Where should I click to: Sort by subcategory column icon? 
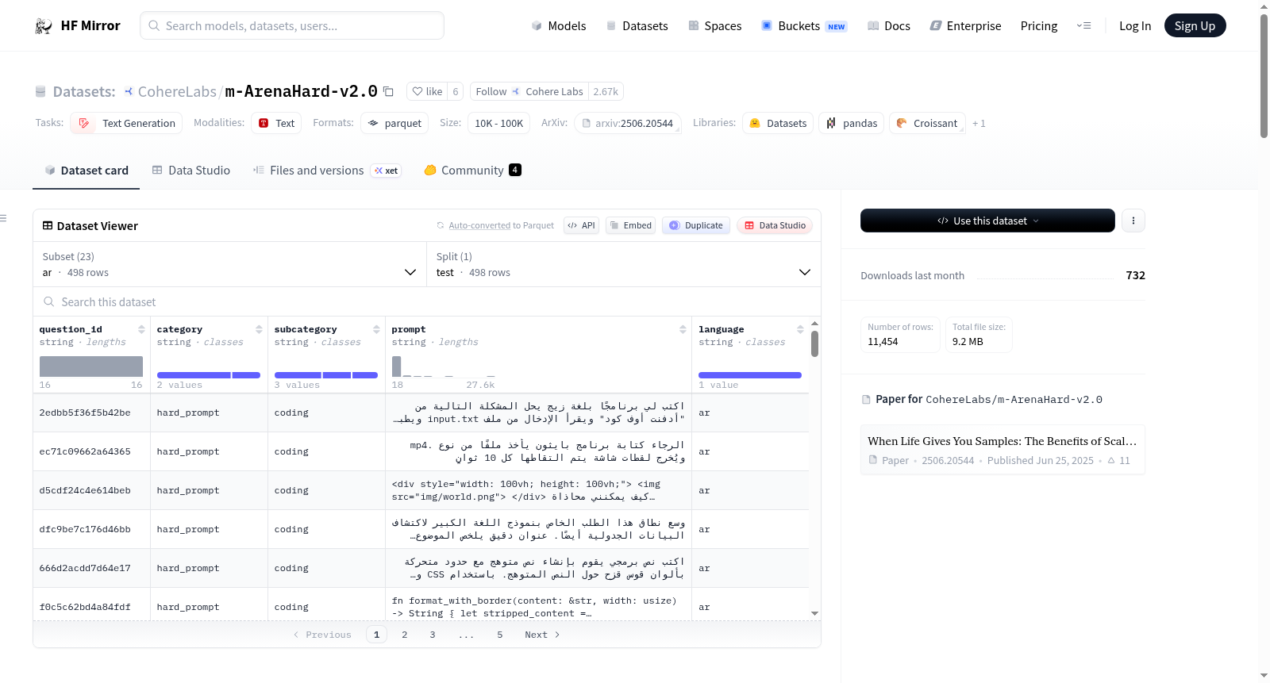(x=376, y=329)
